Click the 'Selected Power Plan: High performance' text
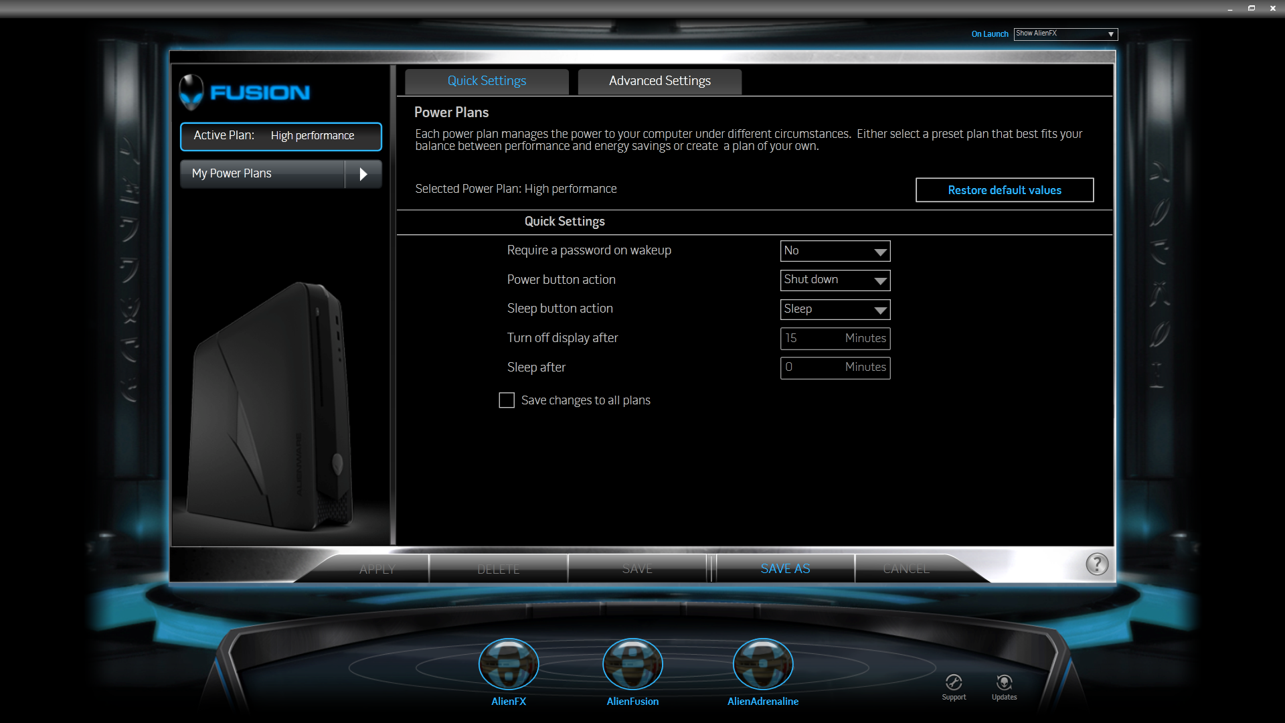1285x723 pixels. [x=516, y=189]
